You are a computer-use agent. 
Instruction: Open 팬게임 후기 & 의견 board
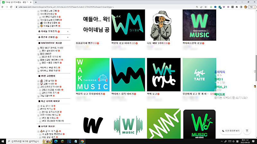pyautogui.click(x=50, y=112)
